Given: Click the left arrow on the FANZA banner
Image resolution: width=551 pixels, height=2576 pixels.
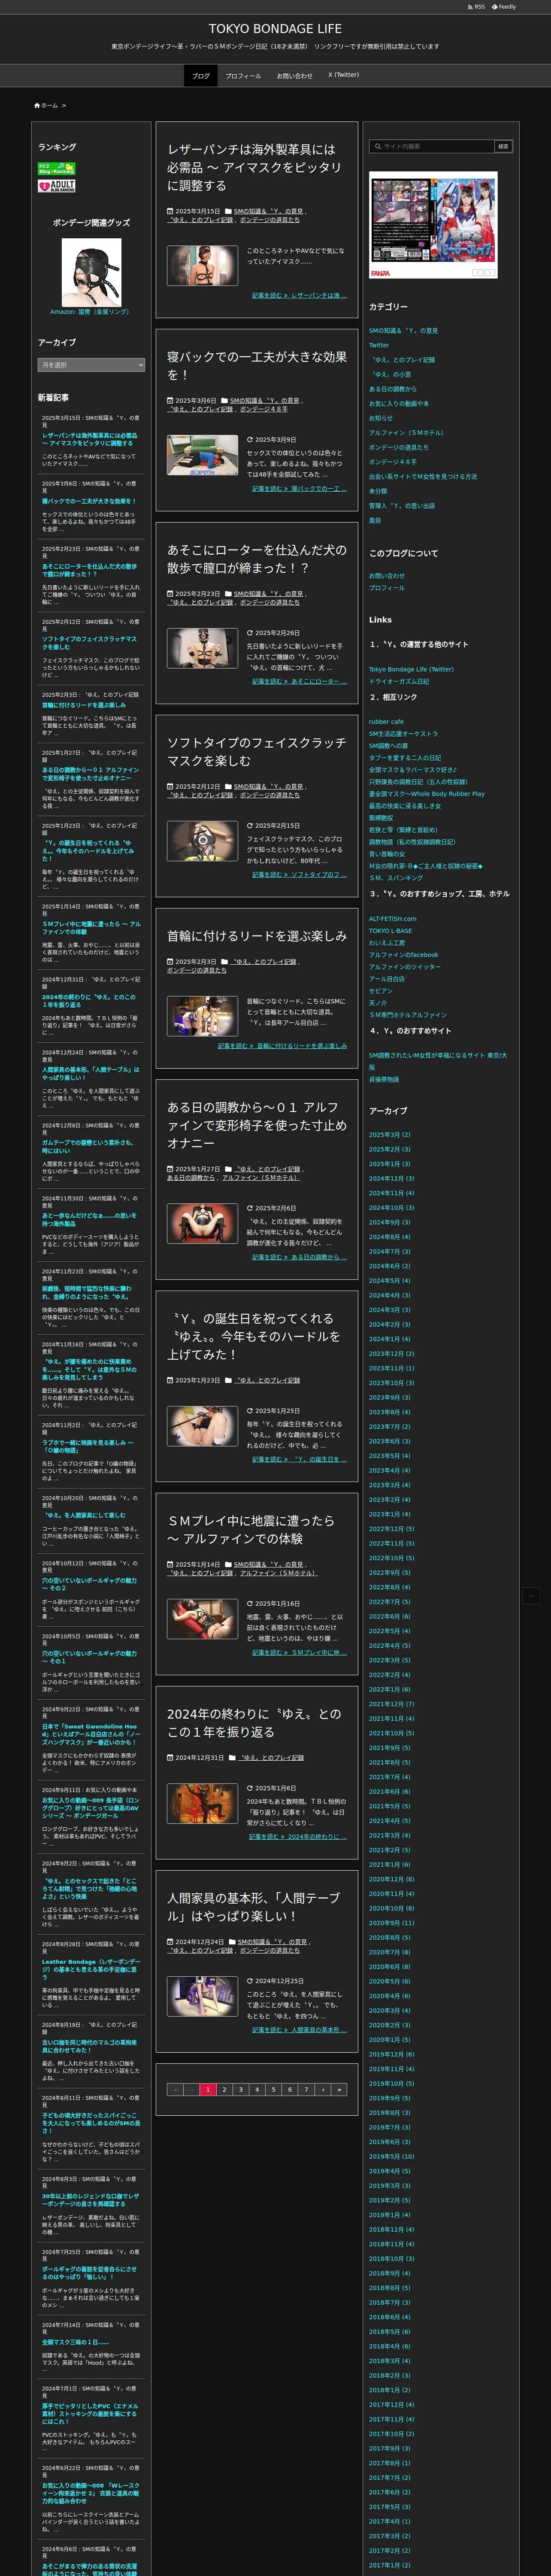Looking at the screenshot, I should tap(478, 272).
